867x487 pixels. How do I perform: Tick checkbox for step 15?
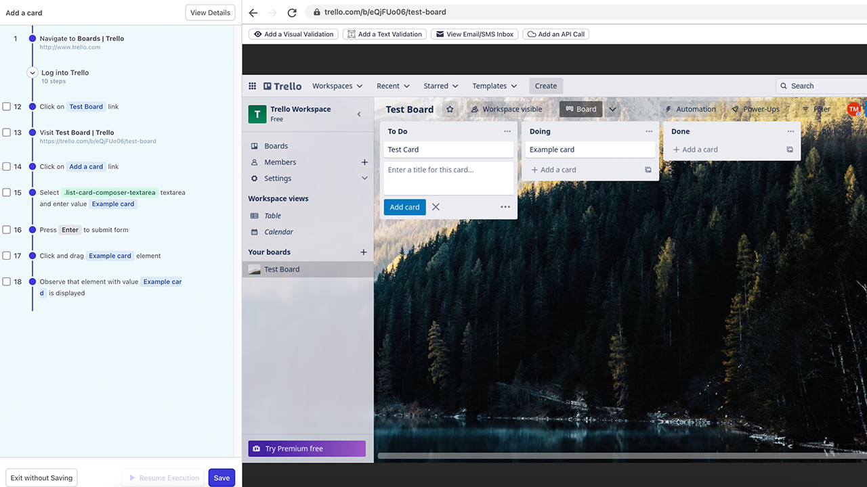click(x=6, y=193)
